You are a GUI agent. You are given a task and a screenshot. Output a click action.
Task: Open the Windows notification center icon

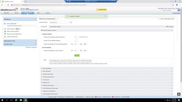click(179, 100)
